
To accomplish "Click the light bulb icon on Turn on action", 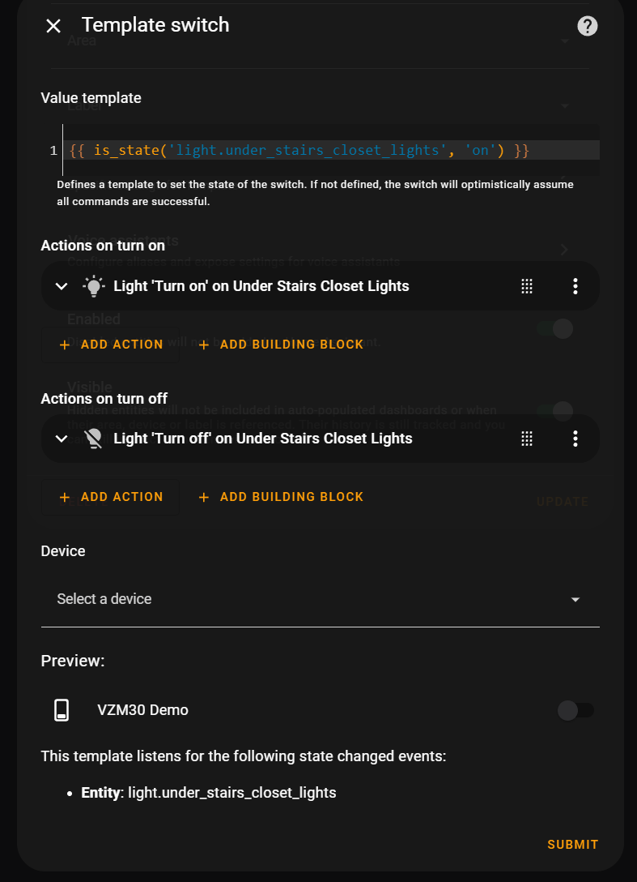I will pyautogui.click(x=93, y=286).
